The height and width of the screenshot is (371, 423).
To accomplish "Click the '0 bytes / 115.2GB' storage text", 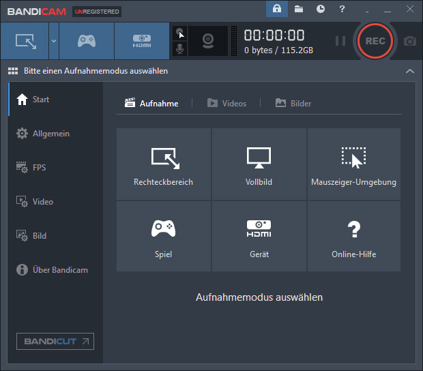I will click(278, 50).
